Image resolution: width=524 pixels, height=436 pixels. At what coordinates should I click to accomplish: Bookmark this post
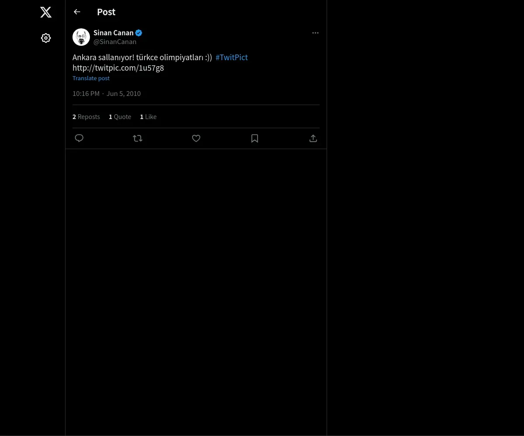(x=255, y=138)
